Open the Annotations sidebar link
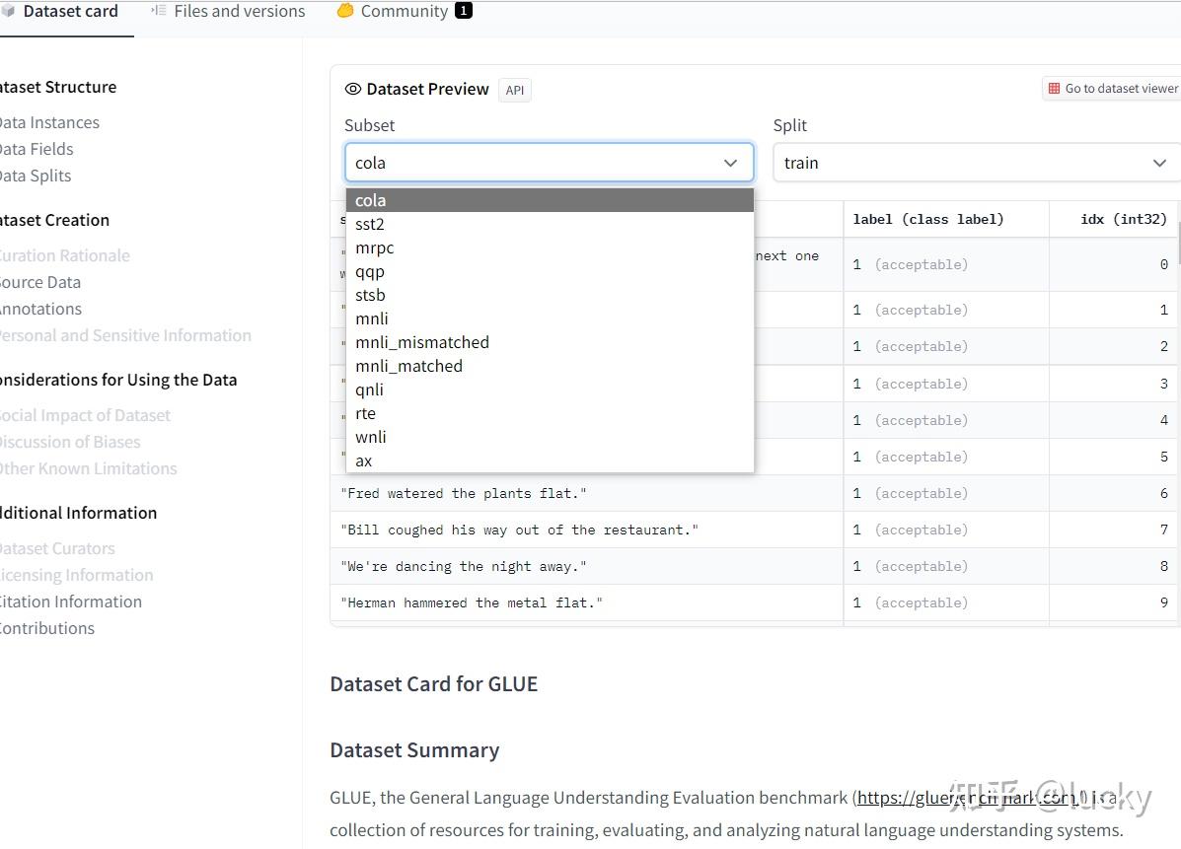 click(40, 310)
